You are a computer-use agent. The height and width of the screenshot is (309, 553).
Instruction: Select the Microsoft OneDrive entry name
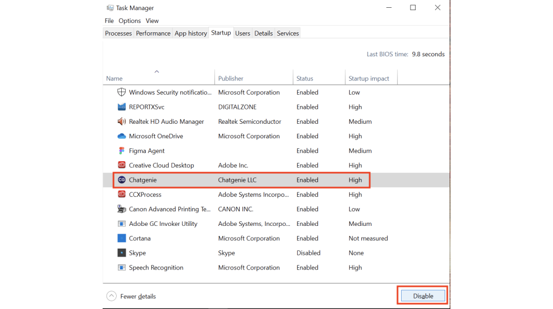click(156, 136)
